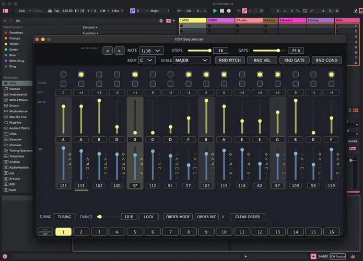
Task: Toggle the automation arm icon
Action: coord(244,11)
